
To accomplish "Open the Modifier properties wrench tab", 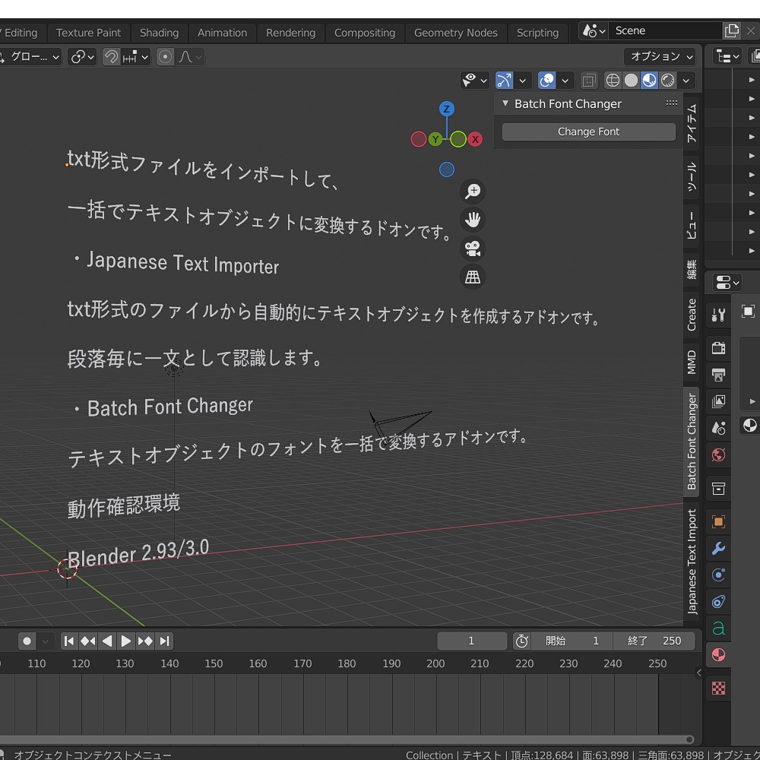I will tap(718, 549).
